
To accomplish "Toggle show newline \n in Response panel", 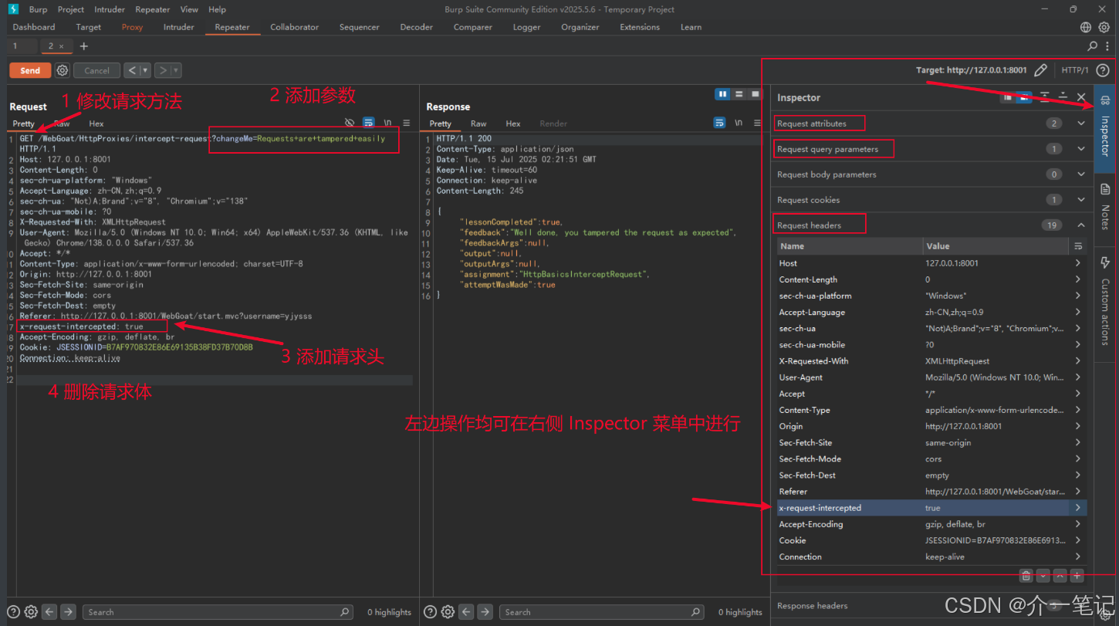I will tap(739, 123).
